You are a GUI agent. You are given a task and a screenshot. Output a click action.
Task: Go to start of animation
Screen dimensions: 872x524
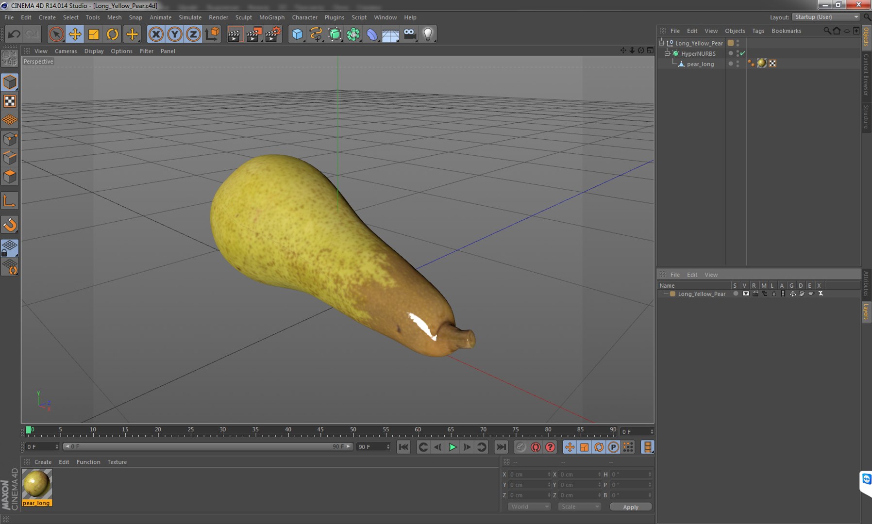[403, 447]
